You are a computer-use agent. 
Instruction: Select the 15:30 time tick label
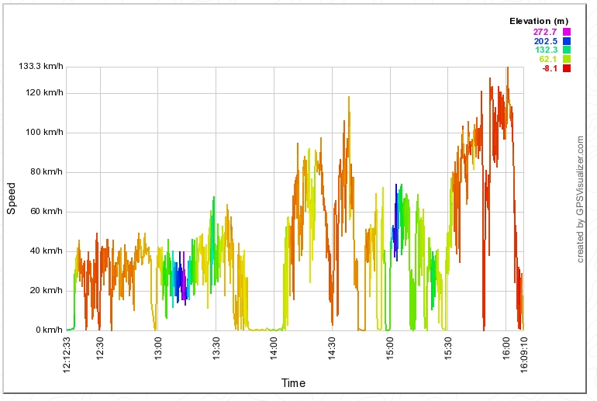[x=448, y=347]
